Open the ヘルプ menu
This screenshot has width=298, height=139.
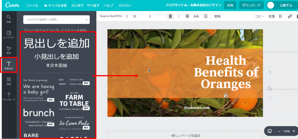pyautogui.click(x=108, y=6)
